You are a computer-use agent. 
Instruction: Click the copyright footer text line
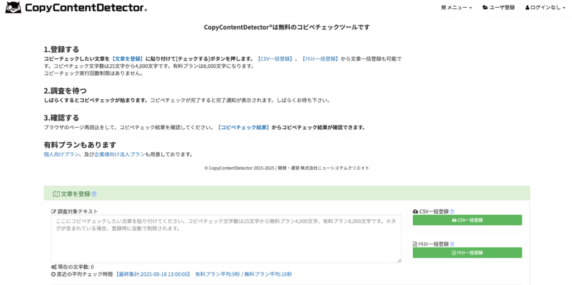click(x=287, y=168)
